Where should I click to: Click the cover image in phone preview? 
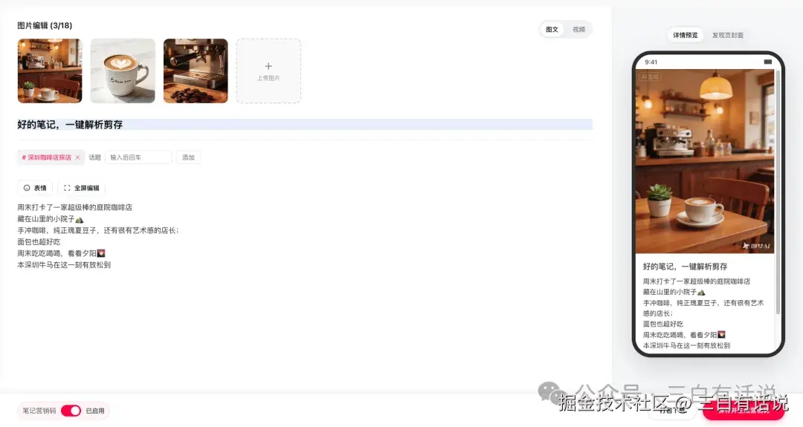705,162
